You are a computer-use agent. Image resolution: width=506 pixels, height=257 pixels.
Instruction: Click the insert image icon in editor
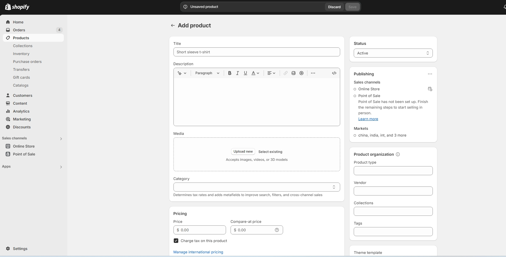pyautogui.click(x=294, y=73)
